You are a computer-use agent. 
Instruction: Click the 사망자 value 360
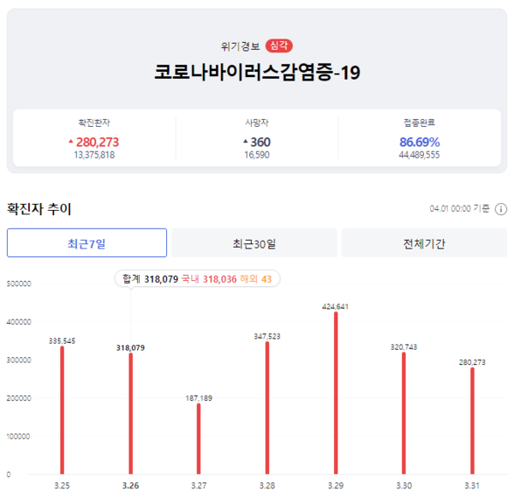point(260,142)
